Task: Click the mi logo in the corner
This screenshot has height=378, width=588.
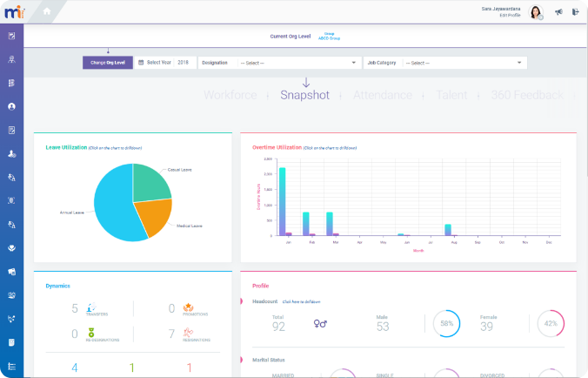Action: [x=15, y=12]
